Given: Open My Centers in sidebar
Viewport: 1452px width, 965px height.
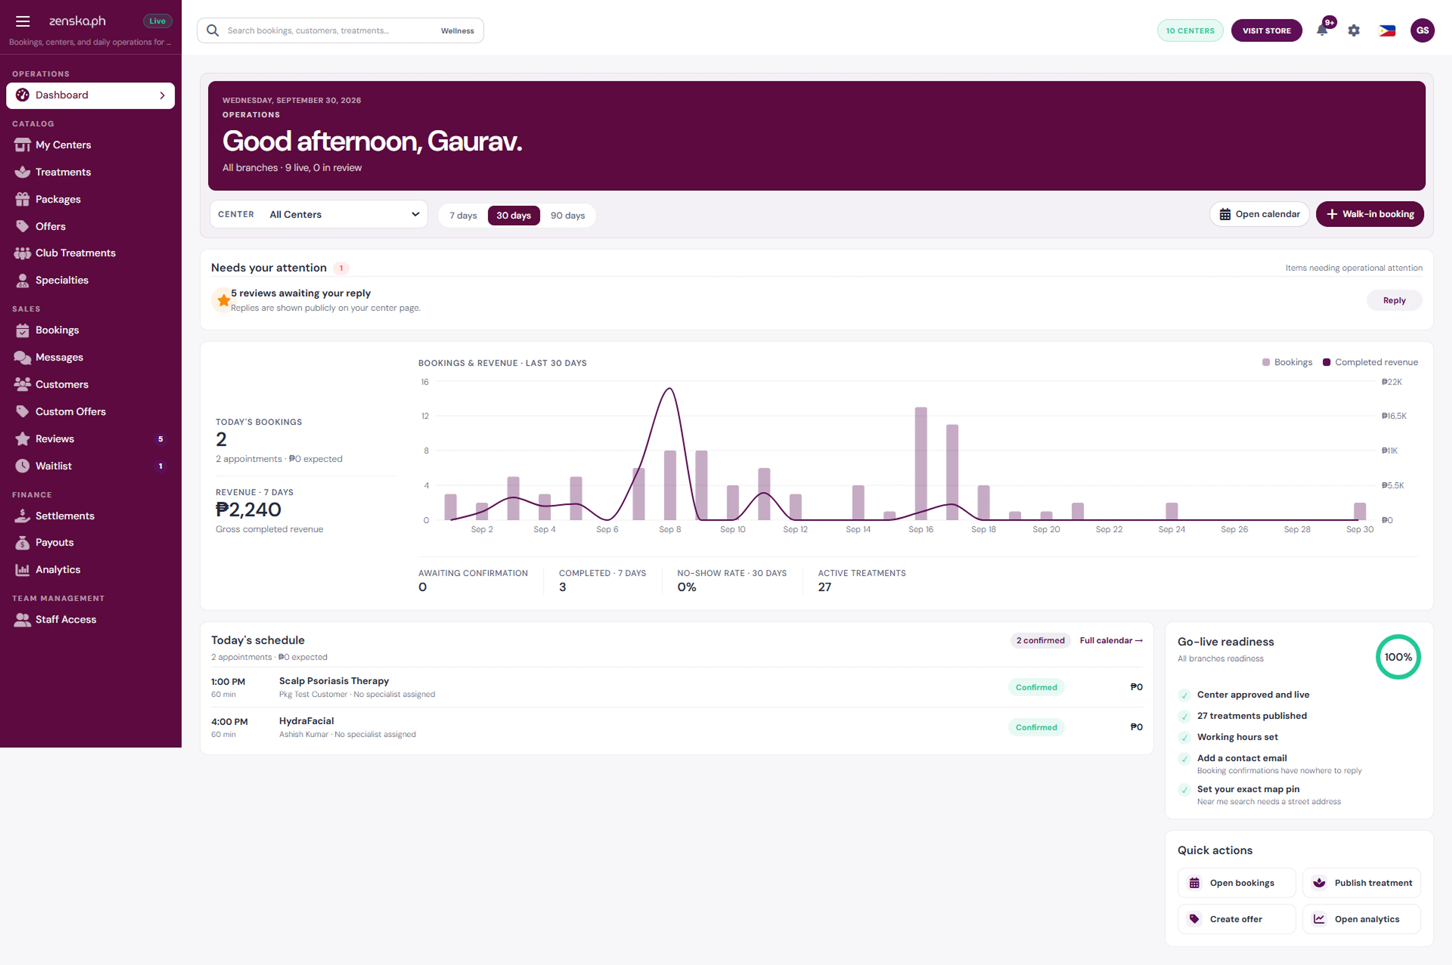Looking at the screenshot, I should click(90, 145).
